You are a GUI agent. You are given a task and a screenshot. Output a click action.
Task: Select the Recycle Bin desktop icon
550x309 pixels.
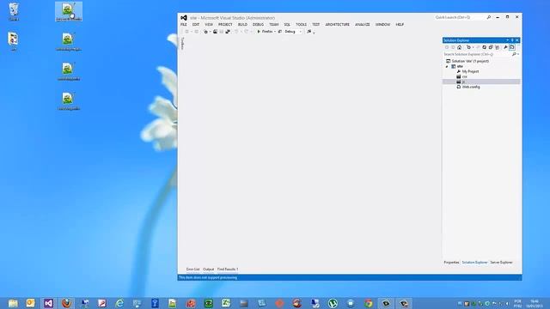(x=14, y=11)
